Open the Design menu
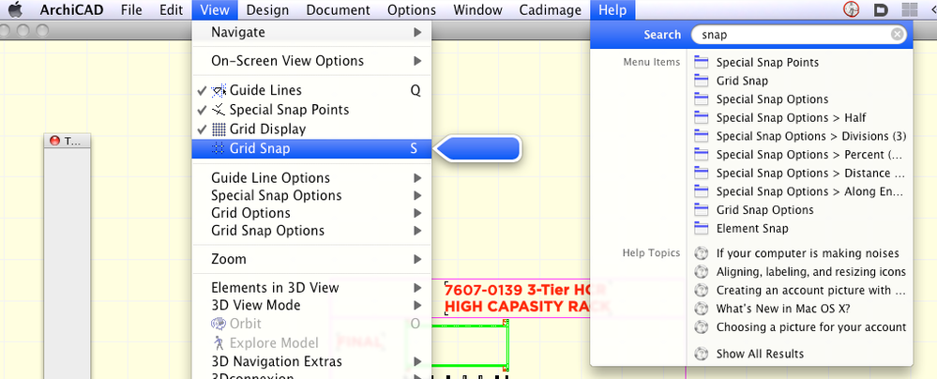Screen dimensions: 937x379 [267, 10]
